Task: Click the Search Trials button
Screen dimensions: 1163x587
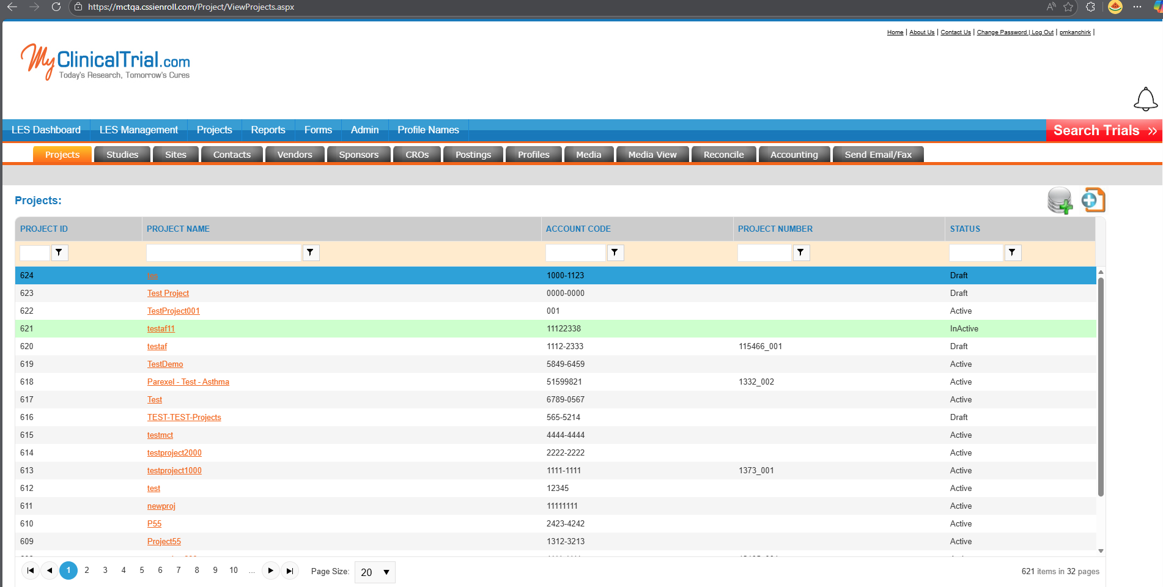Action: (x=1104, y=130)
